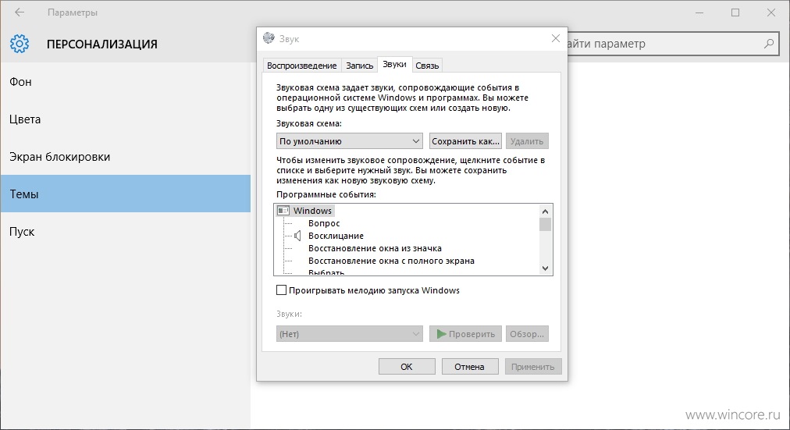The image size is (790, 430).
Task: Click the Применить button
Action: coord(533,367)
